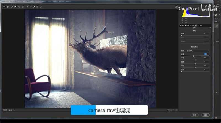Switch to the Basic panel tab
This screenshot has height=123, width=221.
(x=181, y=25)
